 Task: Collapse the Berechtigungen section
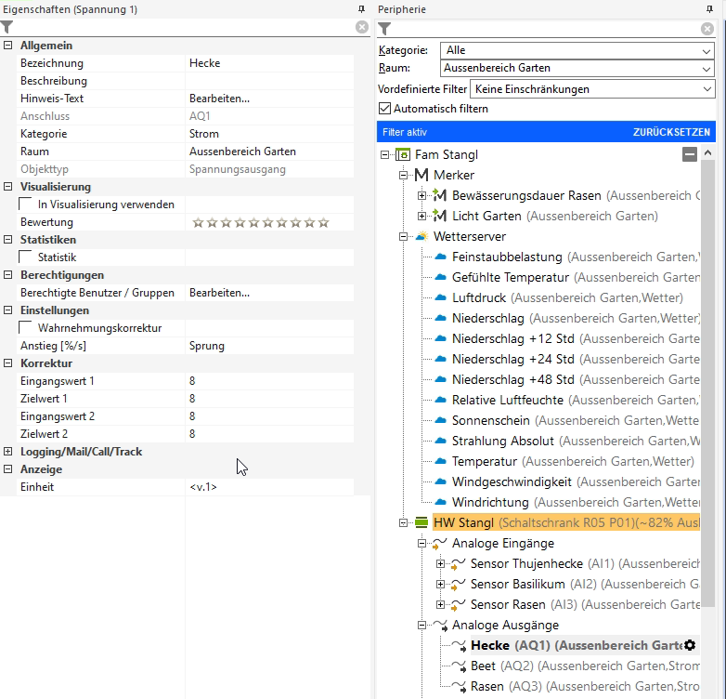tap(7, 274)
